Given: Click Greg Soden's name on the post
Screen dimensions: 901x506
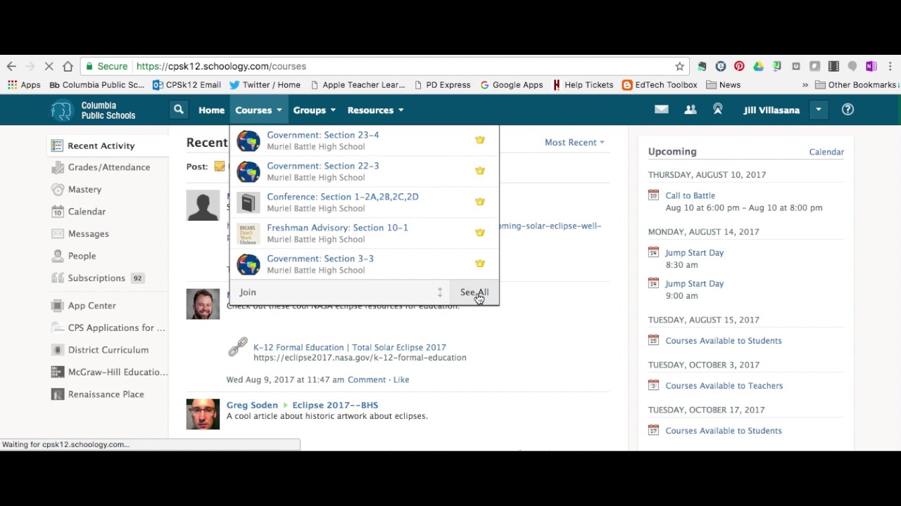Looking at the screenshot, I should coord(252,406).
